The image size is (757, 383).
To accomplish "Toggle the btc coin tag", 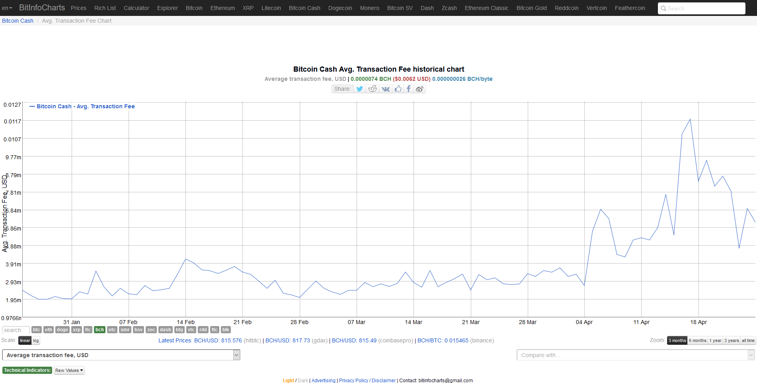I will 37,330.
